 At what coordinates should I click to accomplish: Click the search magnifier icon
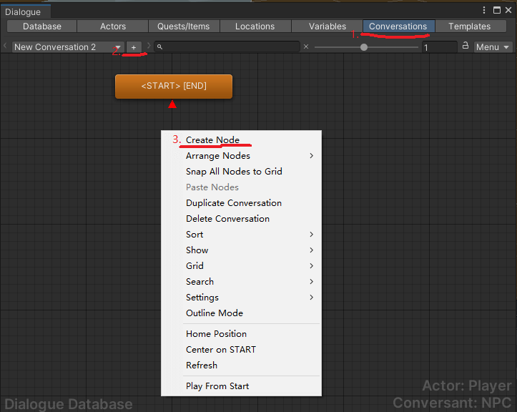click(x=159, y=46)
